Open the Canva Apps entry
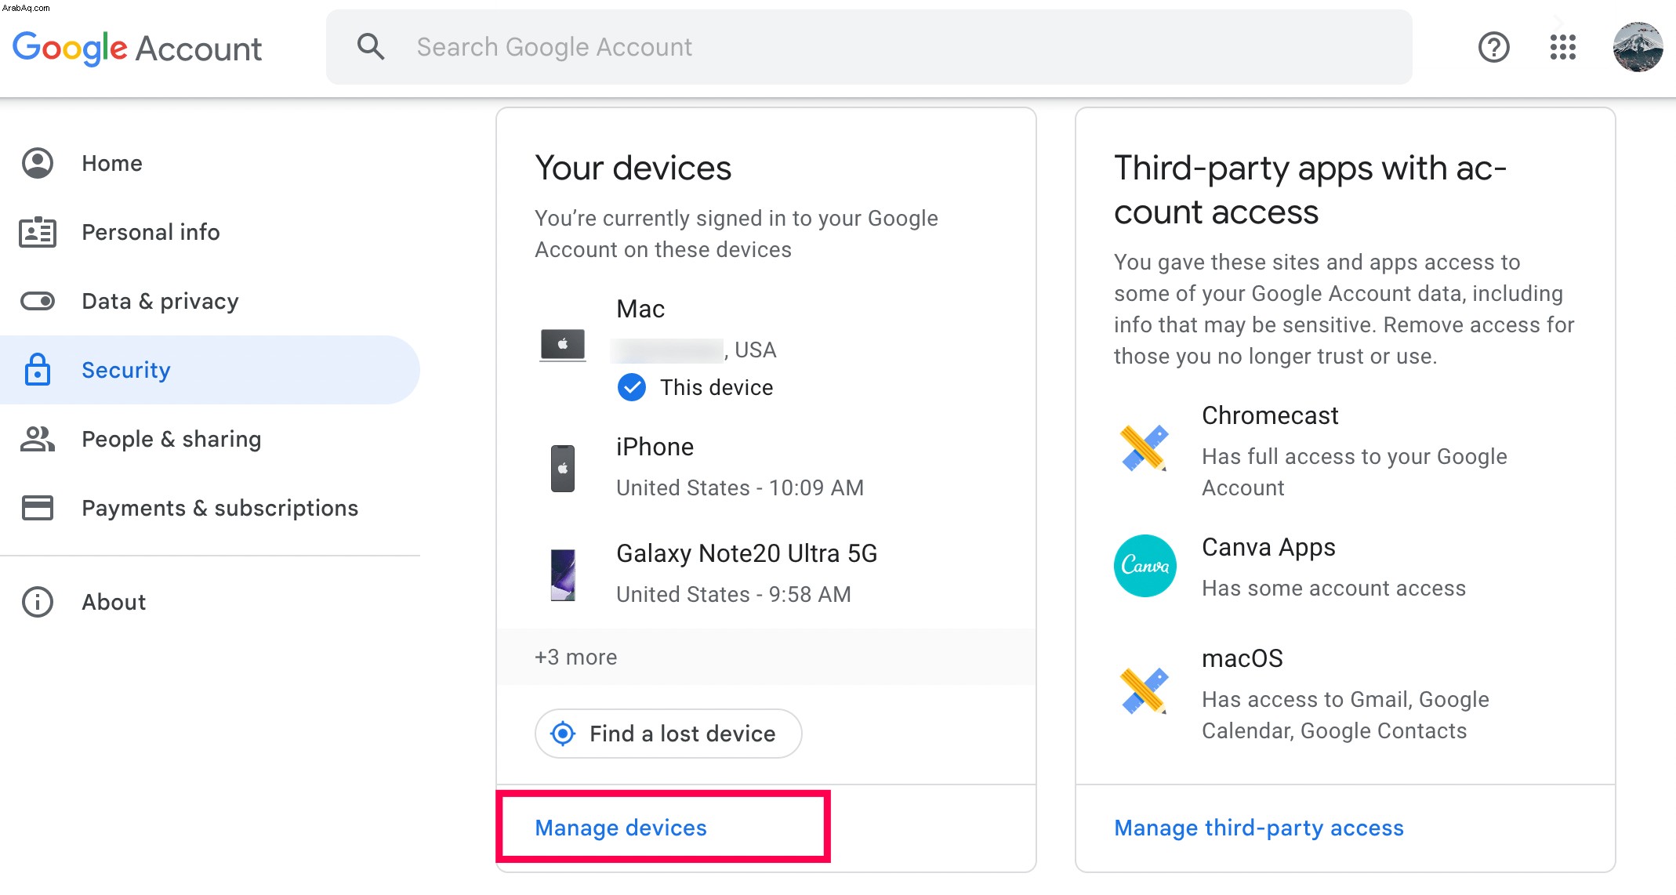 point(1345,567)
